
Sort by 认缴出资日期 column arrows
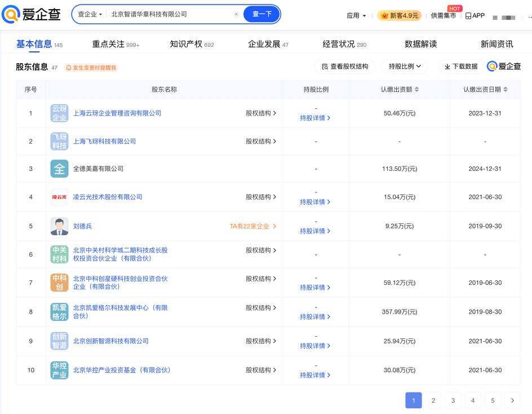pyautogui.click(x=506, y=90)
